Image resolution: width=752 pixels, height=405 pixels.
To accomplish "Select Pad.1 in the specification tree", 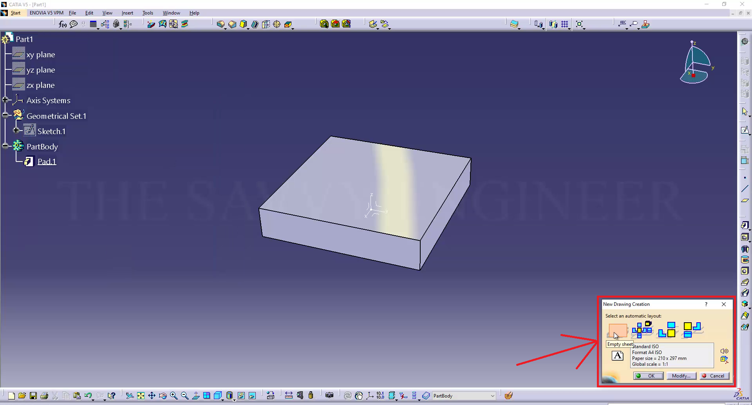I will [47, 162].
